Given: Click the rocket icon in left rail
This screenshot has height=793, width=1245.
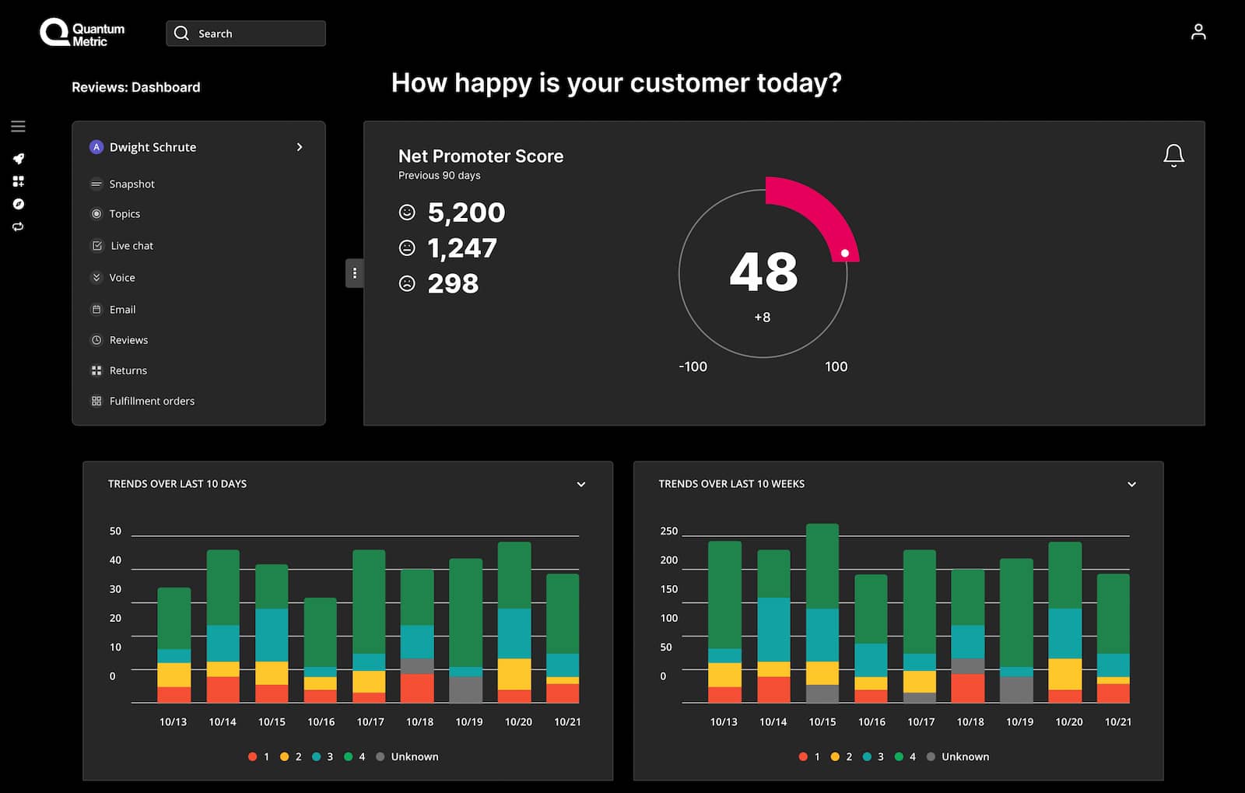Looking at the screenshot, I should click(x=18, y=158).
